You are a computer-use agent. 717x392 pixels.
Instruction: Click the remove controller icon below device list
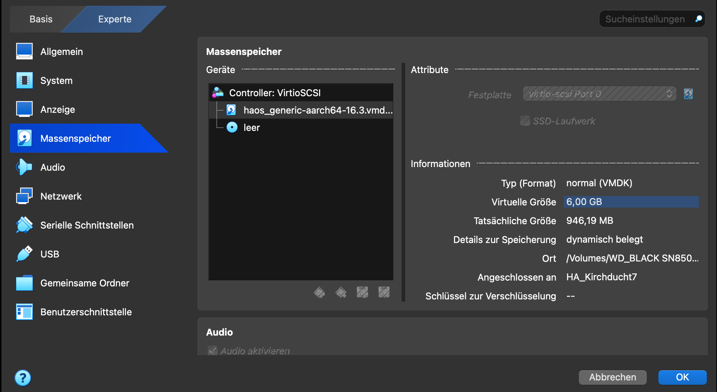click(341, 292)
